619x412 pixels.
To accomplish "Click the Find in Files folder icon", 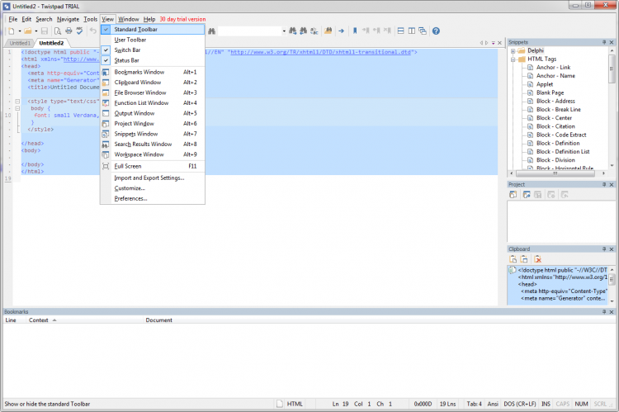I will pyautogui.click(x=328, y=31).
